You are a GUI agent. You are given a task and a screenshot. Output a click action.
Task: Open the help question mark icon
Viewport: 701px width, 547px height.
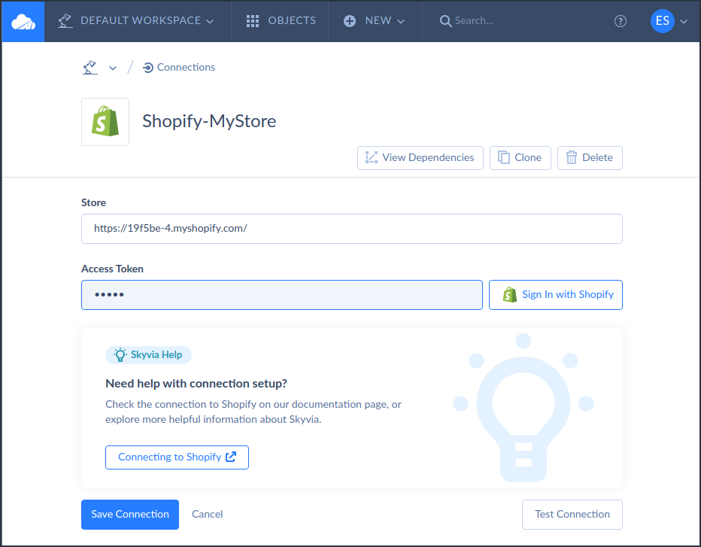620,21
